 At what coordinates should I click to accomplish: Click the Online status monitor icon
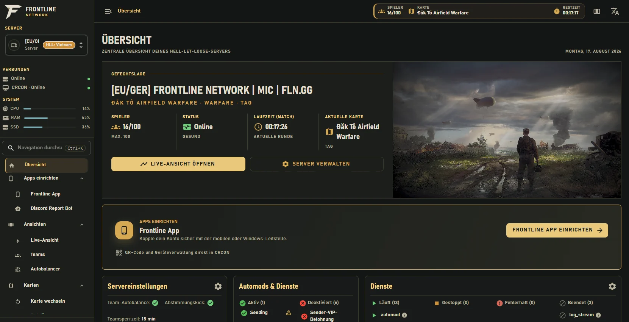[187, 127]
